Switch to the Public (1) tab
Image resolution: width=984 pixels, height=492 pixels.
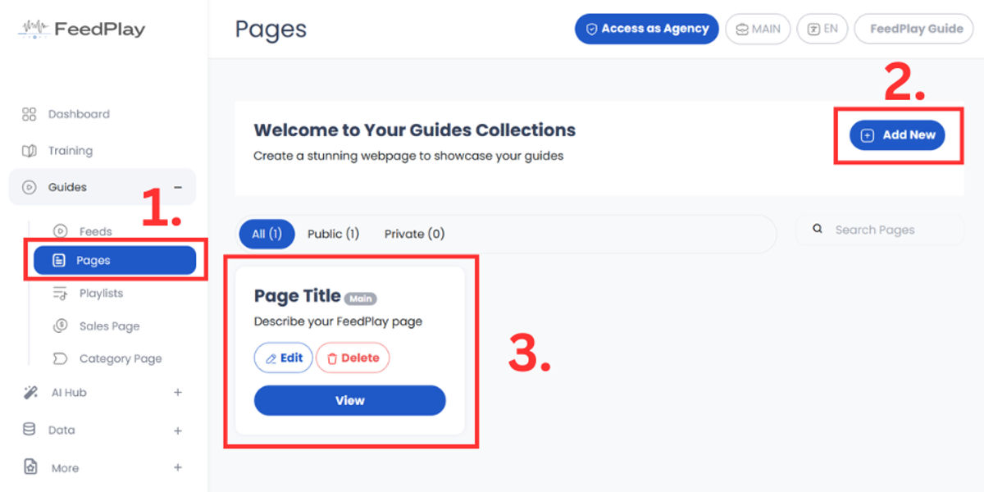tap(333, 234)
